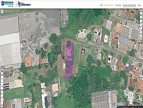Screen dimensions: 143x108
Task: Expand the scale dropdown at the bottom right corner
Action: click(x=142, y=107)
